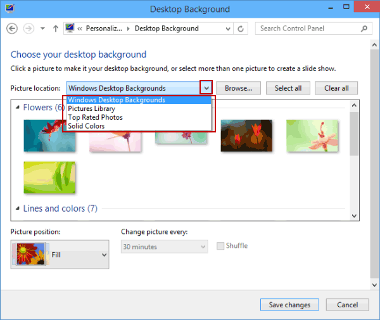Click the Clear all button
This screenshot has height=320, width=380.
(336, 88)
